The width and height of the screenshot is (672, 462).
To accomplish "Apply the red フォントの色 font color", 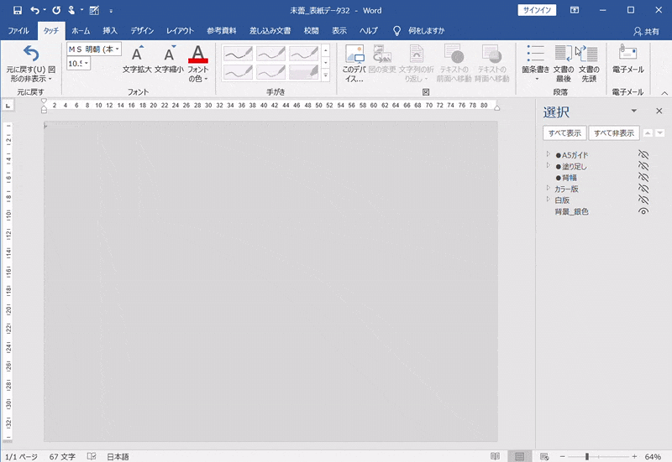I will coord(197,54).
